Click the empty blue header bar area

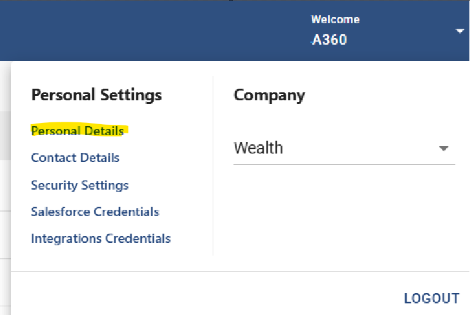pos(150,31)
